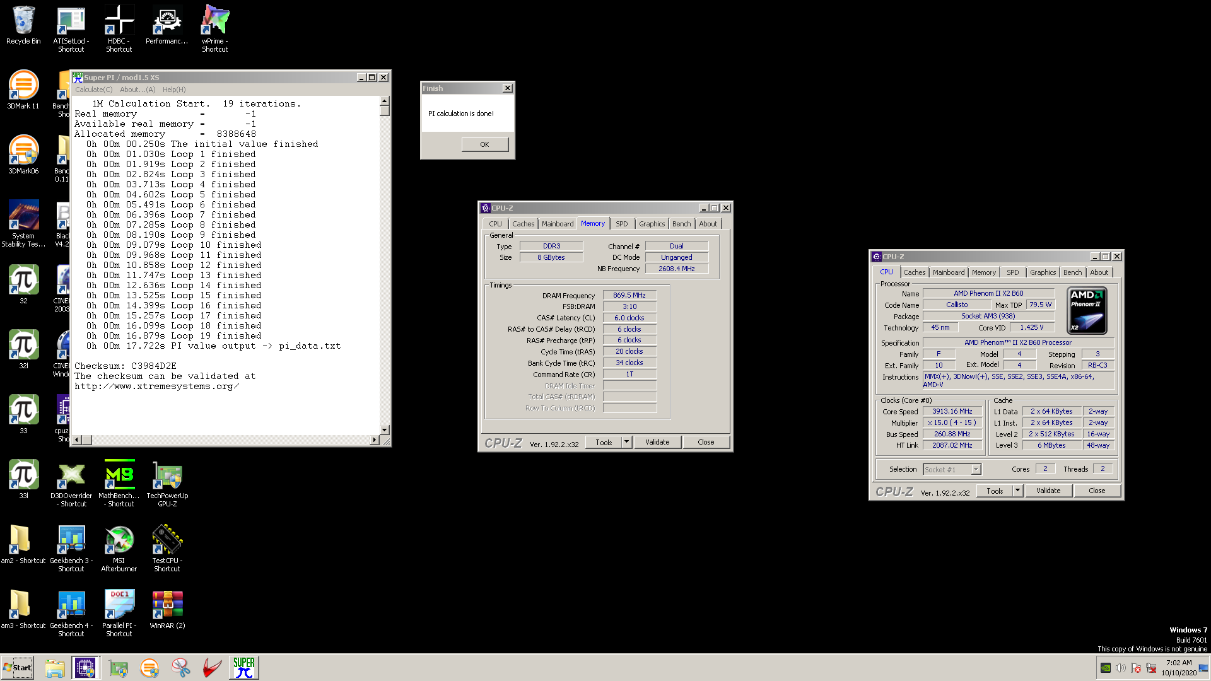
Task: Launch System Stability Test icon
Action: tap(23, 223)
